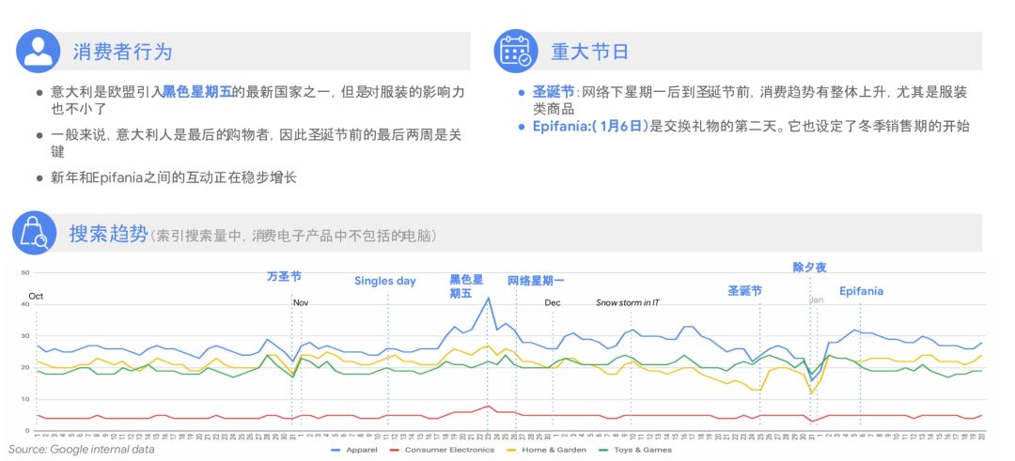Click the 黑色星期五 label above the chart peak
Viewport: 1015px width, 461px height.
(466, 286)
